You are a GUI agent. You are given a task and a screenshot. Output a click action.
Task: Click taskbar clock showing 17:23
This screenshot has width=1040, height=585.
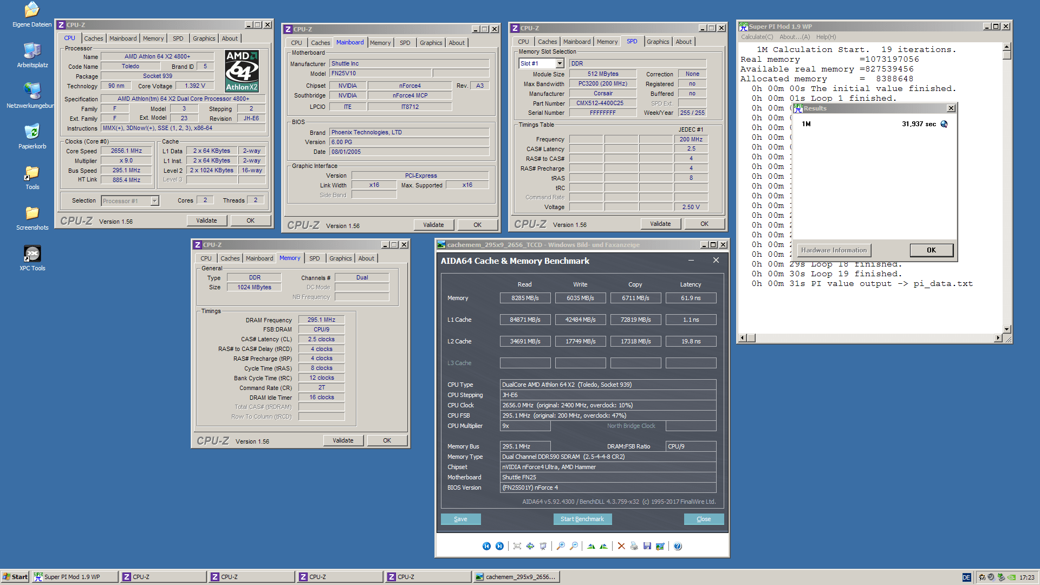point(1027,577)
